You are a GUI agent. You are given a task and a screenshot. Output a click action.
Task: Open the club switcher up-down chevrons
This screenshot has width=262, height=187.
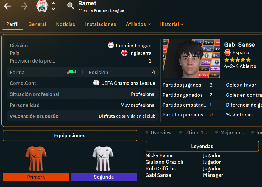[x=54, y=6]
